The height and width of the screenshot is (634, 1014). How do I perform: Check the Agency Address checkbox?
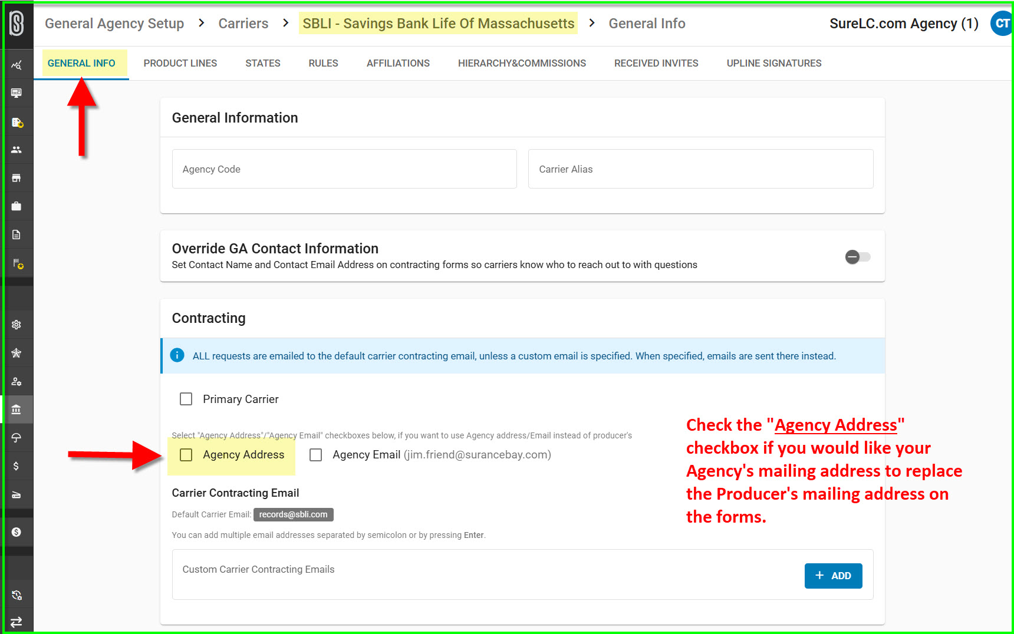tap(186, 455)
